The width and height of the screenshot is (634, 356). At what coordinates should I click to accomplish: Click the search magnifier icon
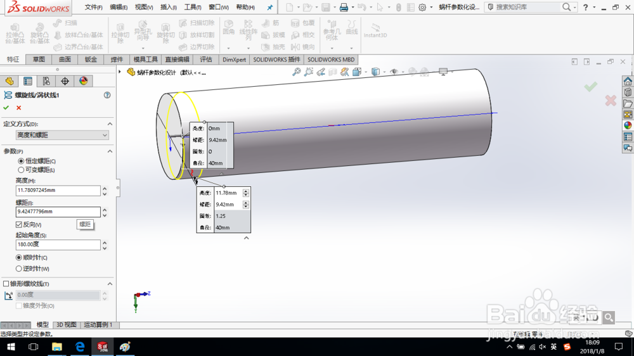(x=566, y=7)
